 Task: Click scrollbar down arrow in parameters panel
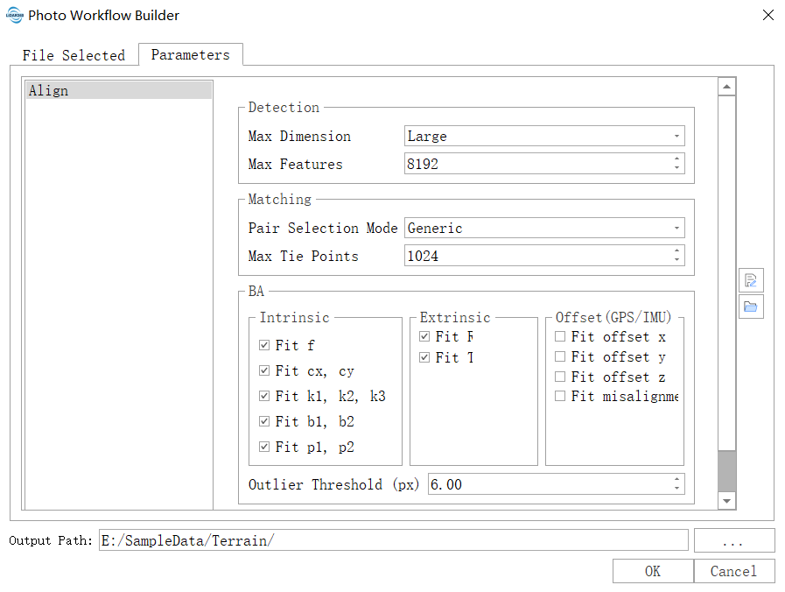pos(726,501)
